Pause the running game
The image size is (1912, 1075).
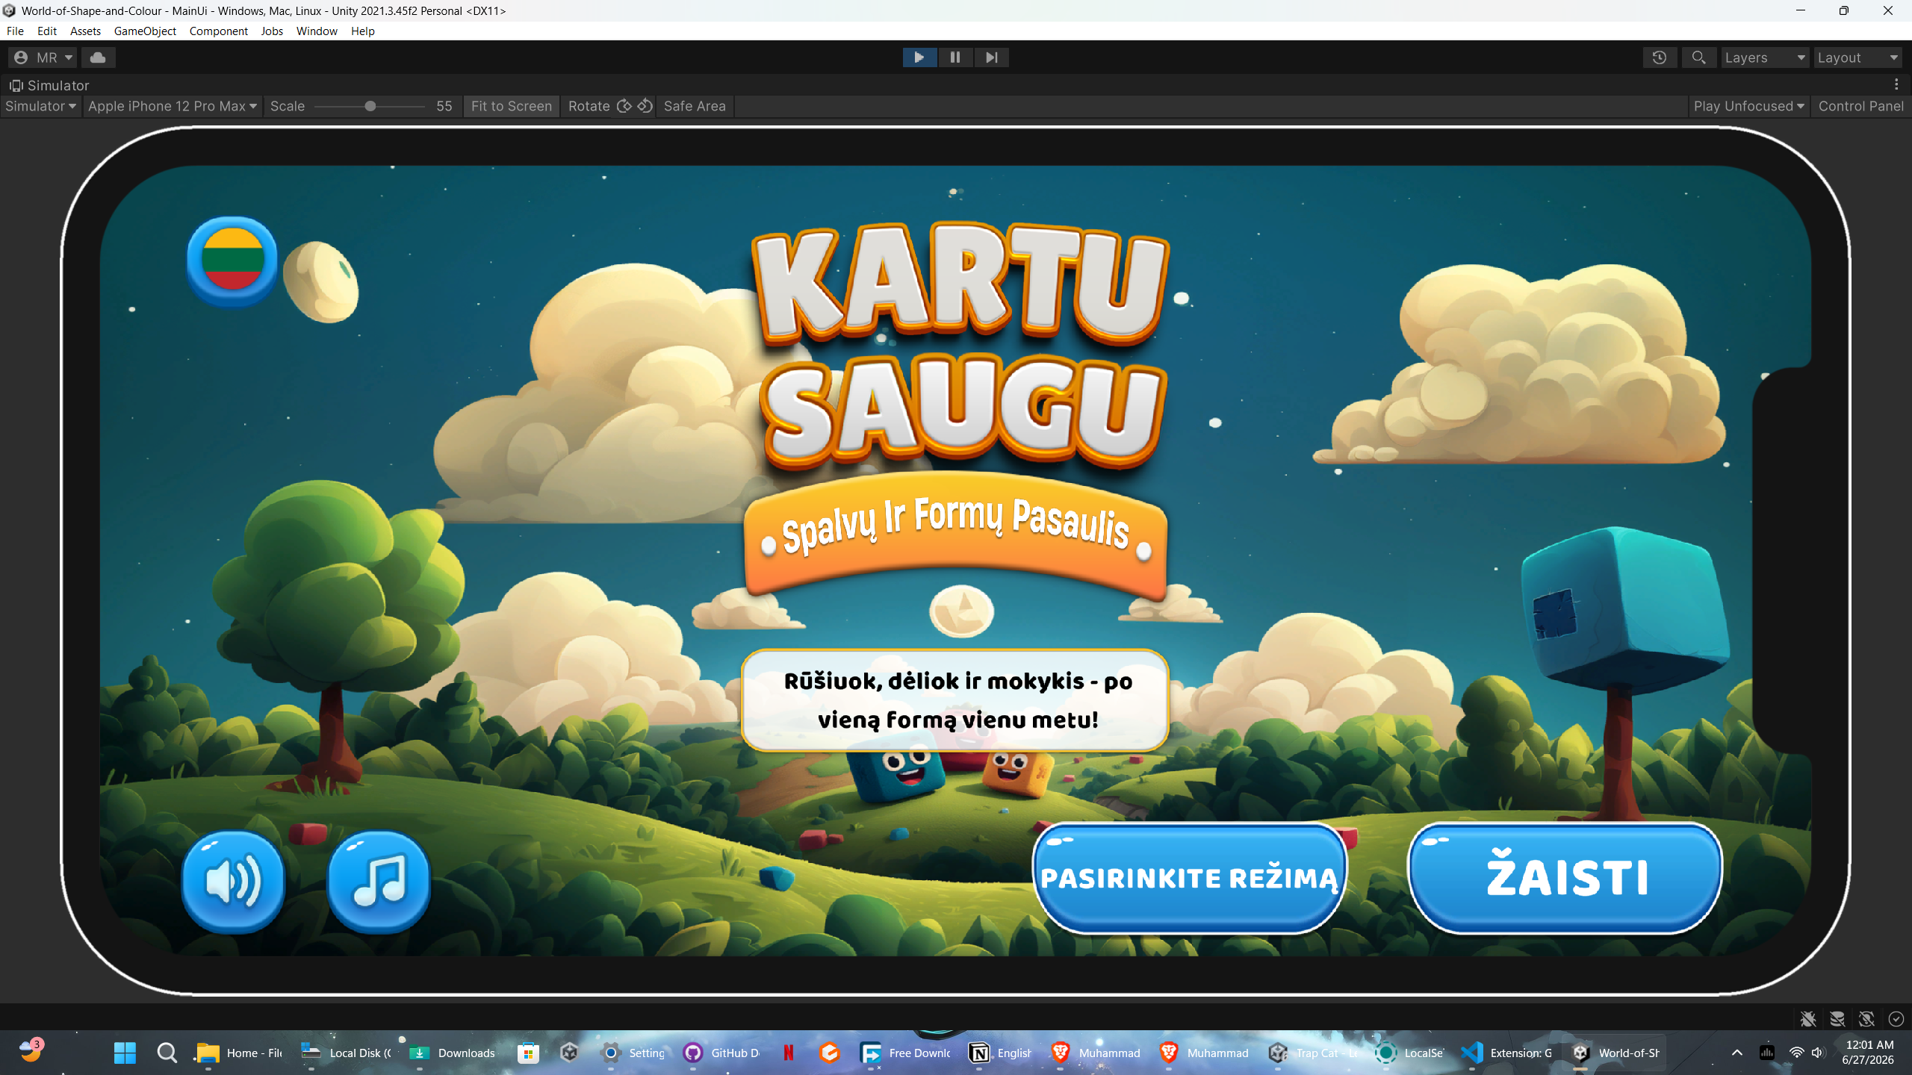955,57
